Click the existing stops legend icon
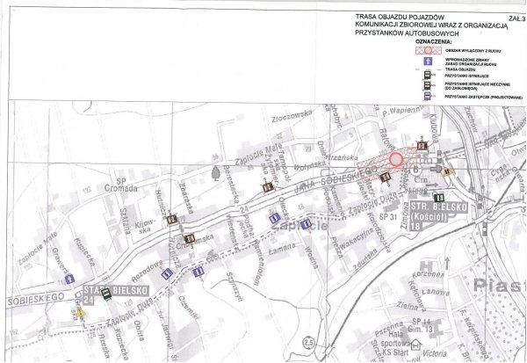This screenshot has height=363, width=527. 427,76
